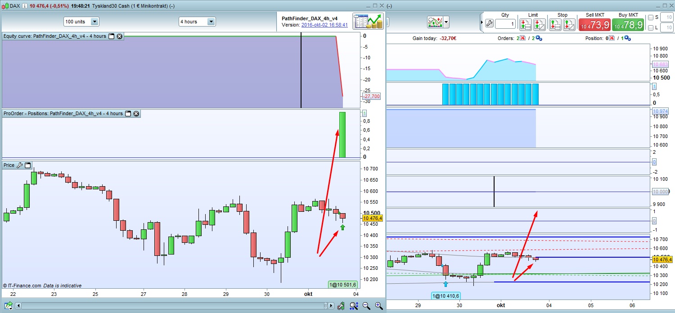675x313 pixels.
Task: Click the green buy arrow on left chart
Action: (343, 228)
